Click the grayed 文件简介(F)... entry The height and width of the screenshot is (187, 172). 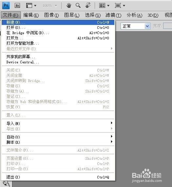click(x=58, y=150)
